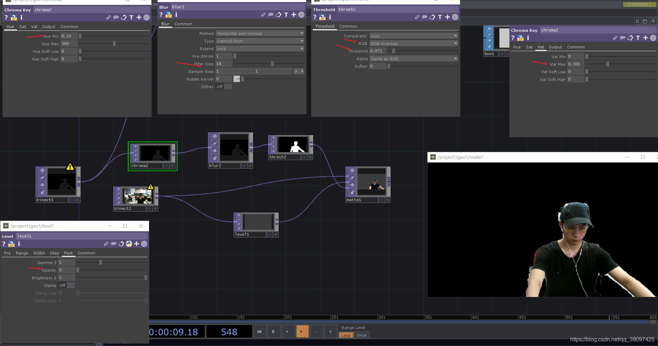Viewport: 658px width, 346px height.
Task: Click Threshold value field 0.071
Action: 378,51
